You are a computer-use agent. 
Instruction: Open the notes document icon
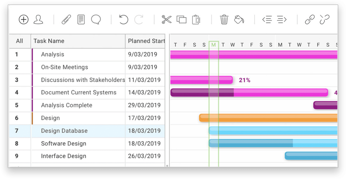(81, 20)
